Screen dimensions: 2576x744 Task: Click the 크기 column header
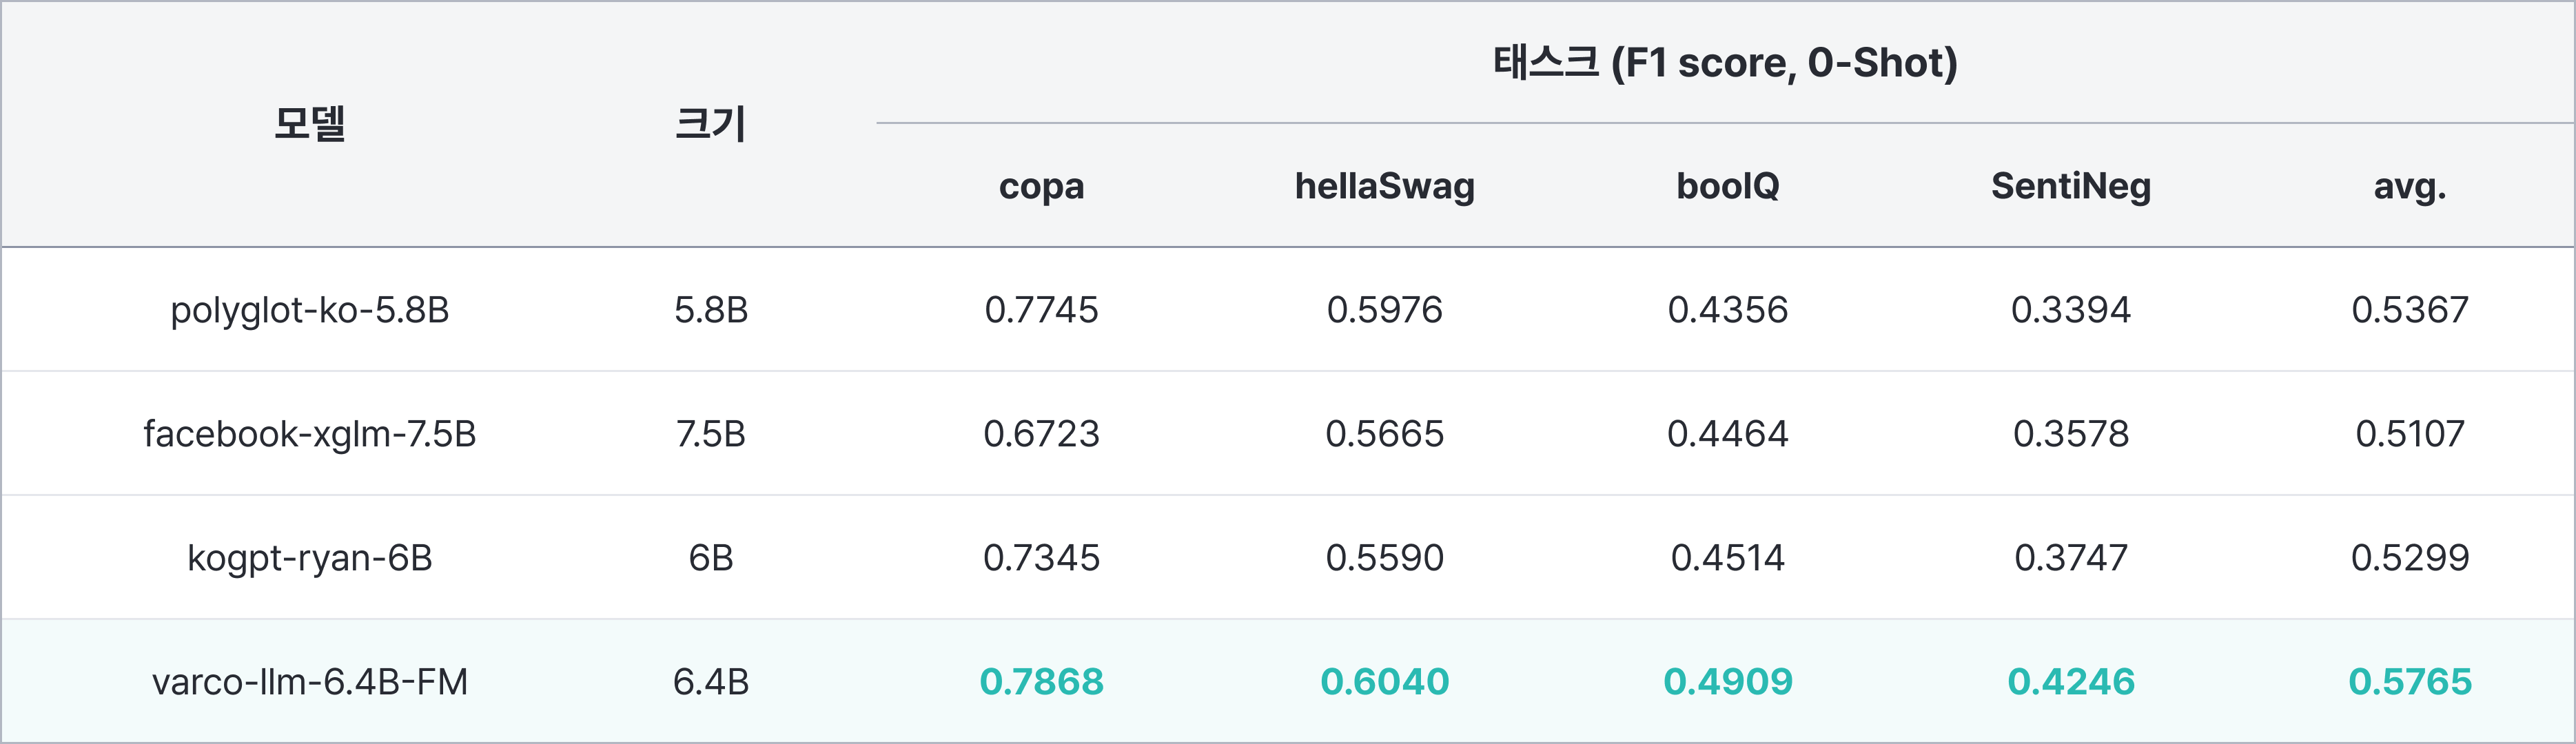(x=710, y=124)
